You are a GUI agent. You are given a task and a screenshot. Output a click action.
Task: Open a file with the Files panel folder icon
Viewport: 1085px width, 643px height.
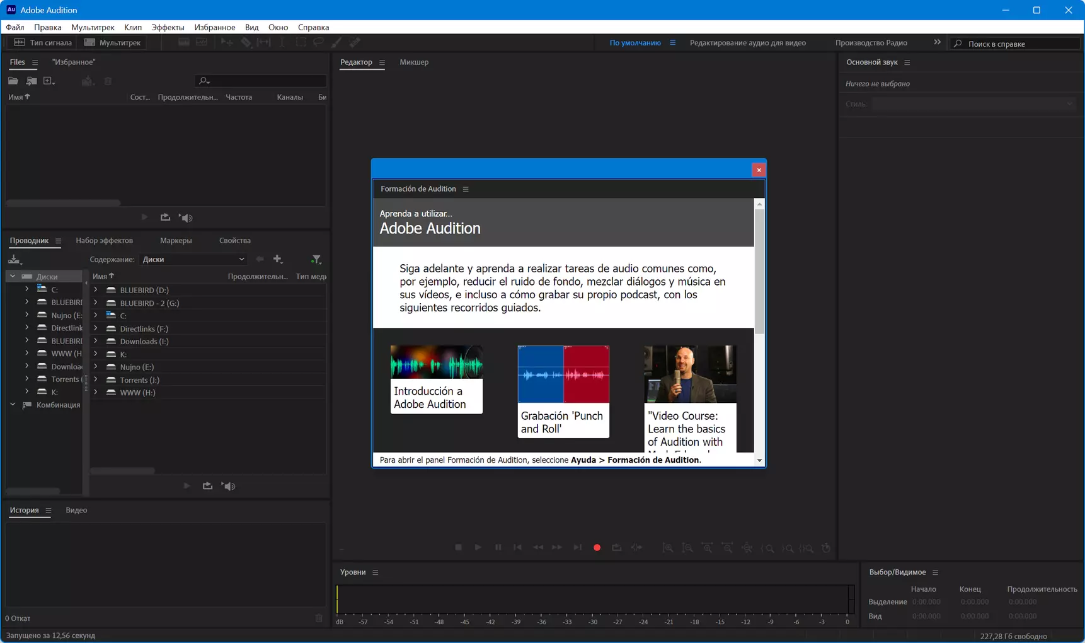coord(13,81)
